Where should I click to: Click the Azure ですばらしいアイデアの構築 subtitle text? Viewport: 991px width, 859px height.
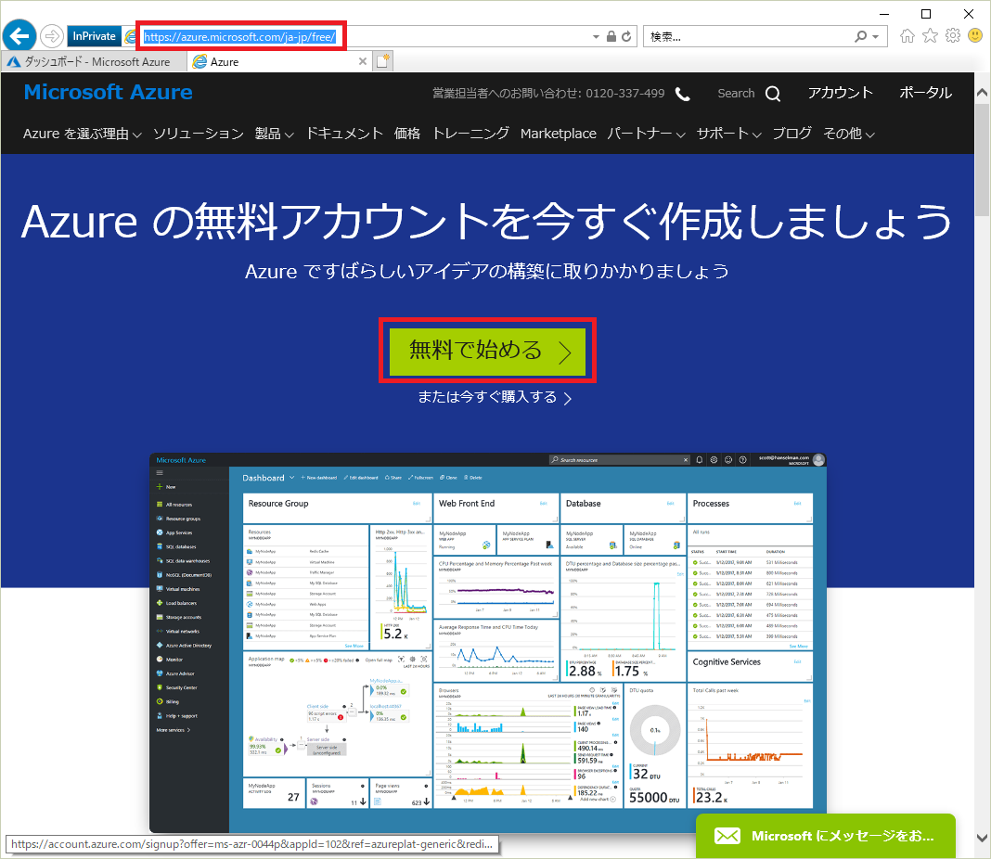coord(487,272)
